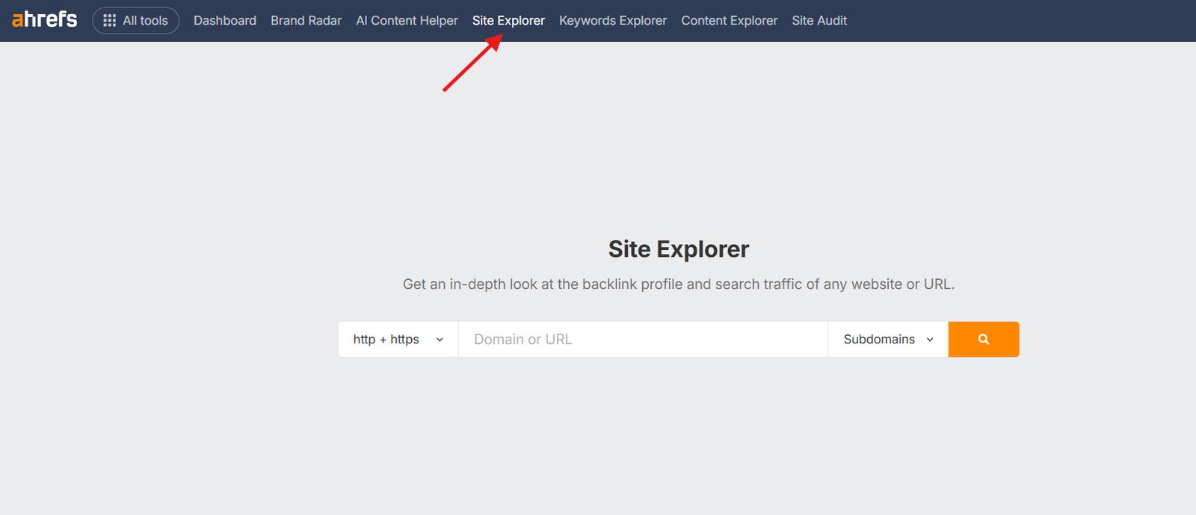Open the All tools grid menu
The image size is (1196, 515).
point(135,20)
